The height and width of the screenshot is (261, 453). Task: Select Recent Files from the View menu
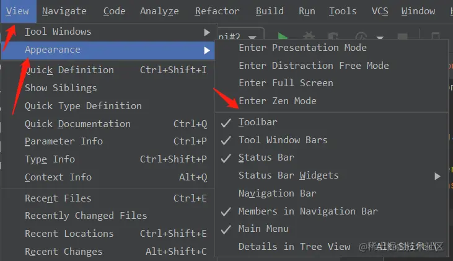click(x=58, y=198)
